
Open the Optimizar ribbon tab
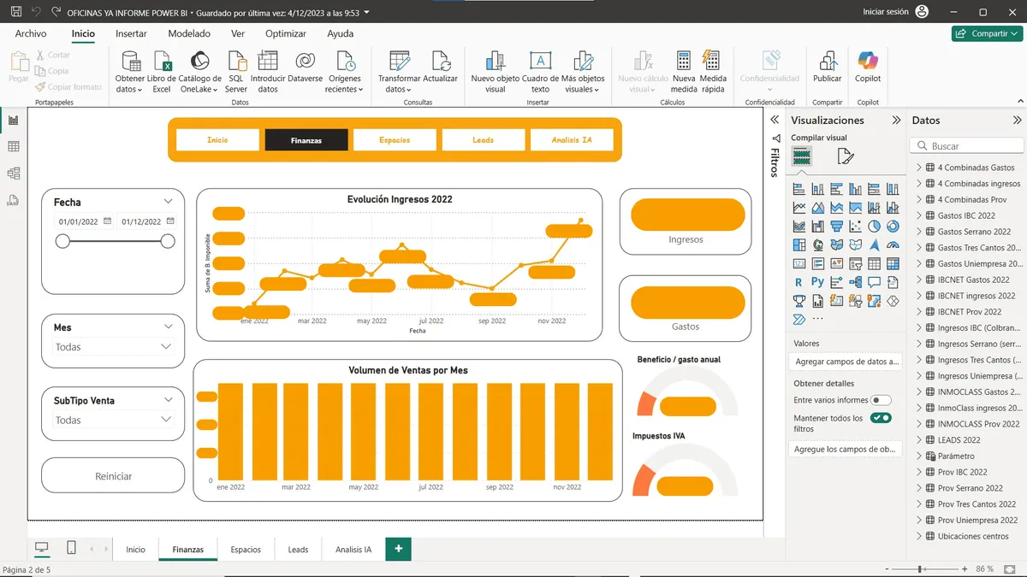[x=286, y=34]
